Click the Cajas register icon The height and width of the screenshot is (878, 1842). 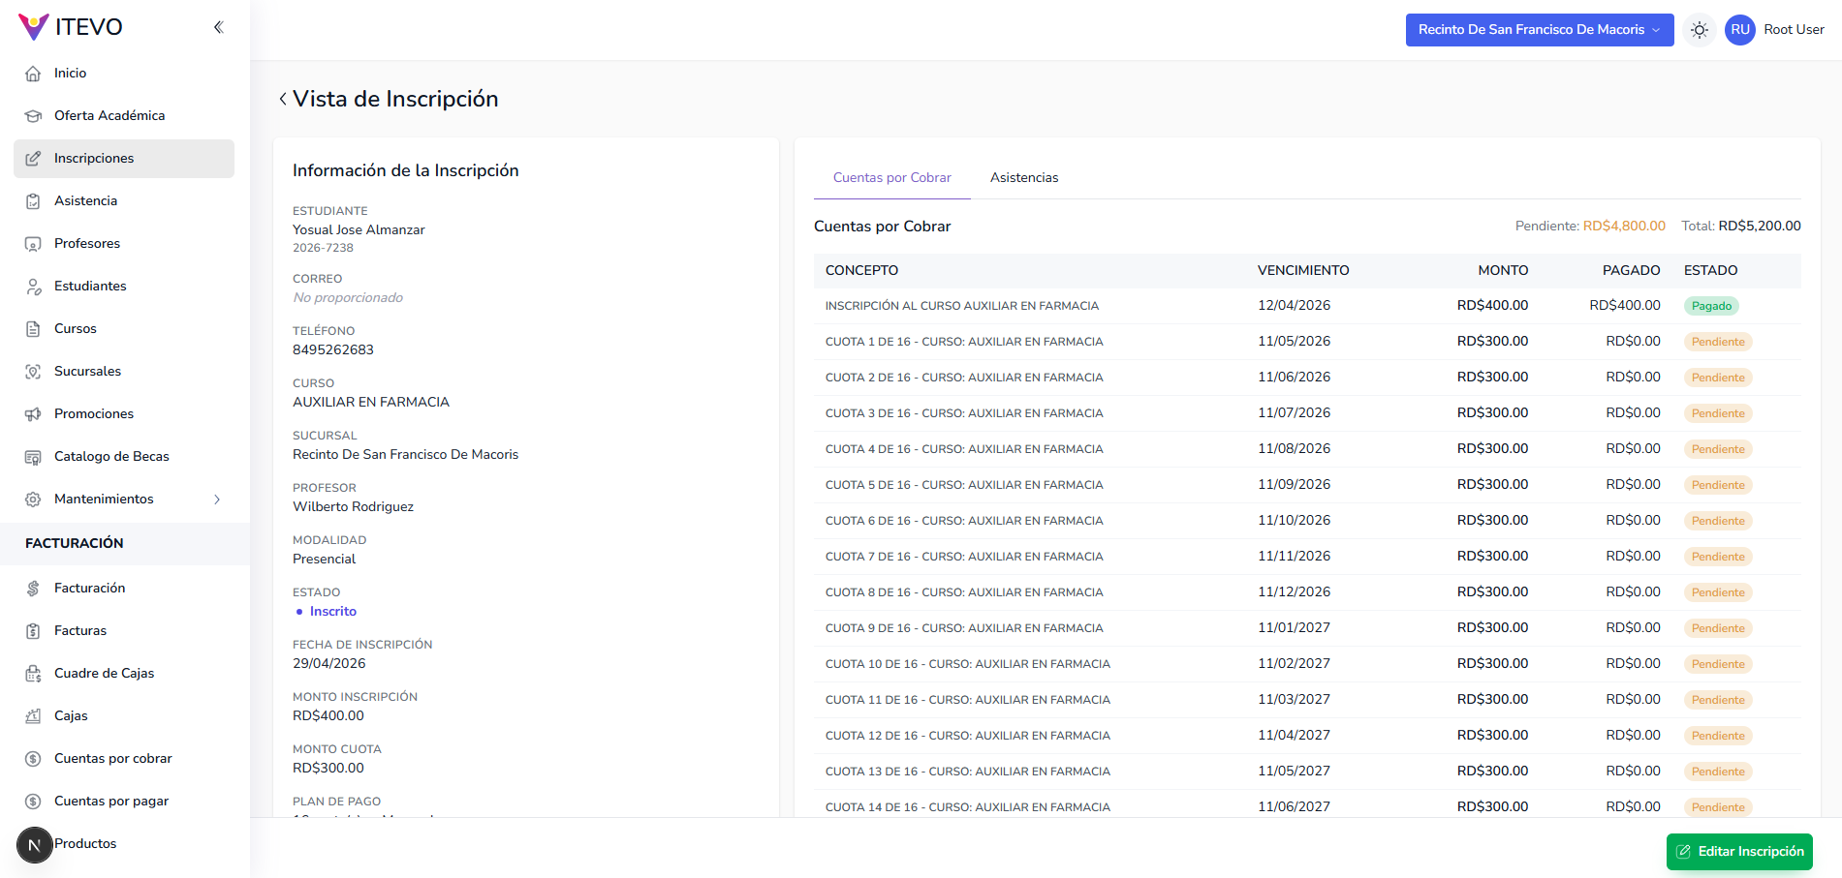tap(33, 716)
